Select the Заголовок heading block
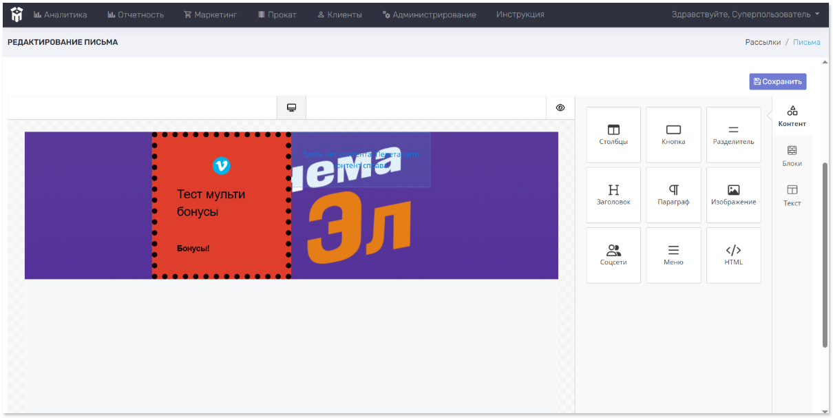The width and height of the screenshot is (833, 418). pos(613,195)
